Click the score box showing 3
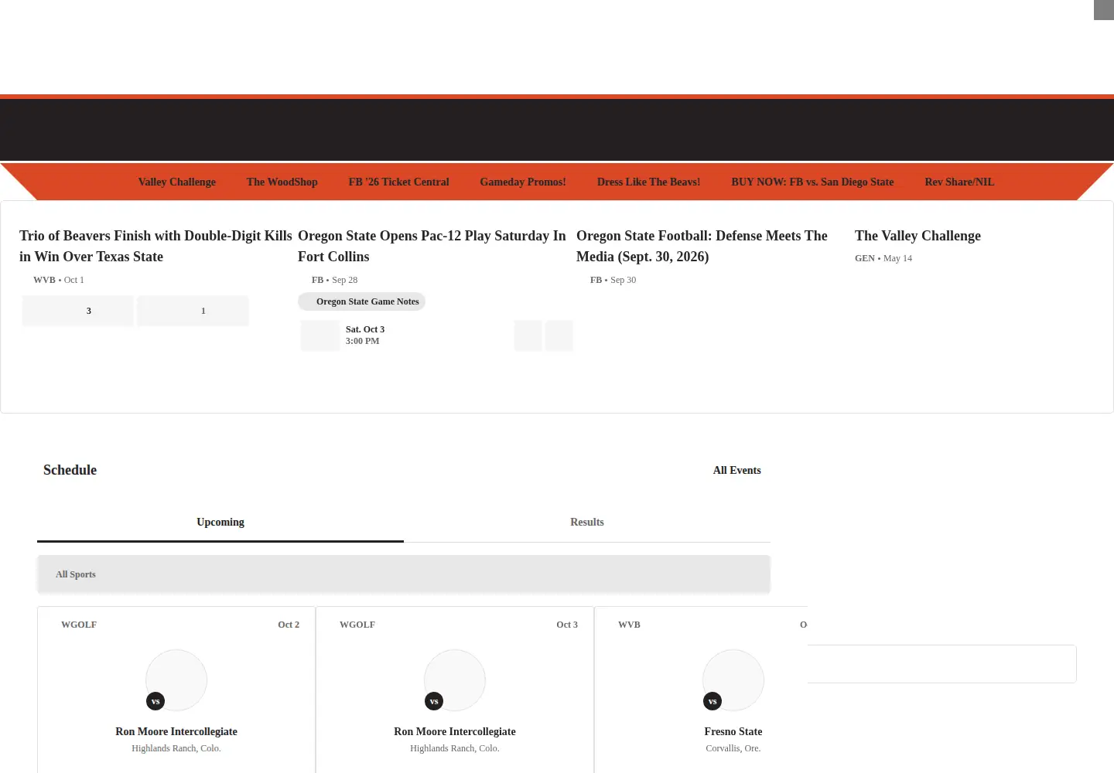This screenshot has height=773, width=1114. point(77,311)
